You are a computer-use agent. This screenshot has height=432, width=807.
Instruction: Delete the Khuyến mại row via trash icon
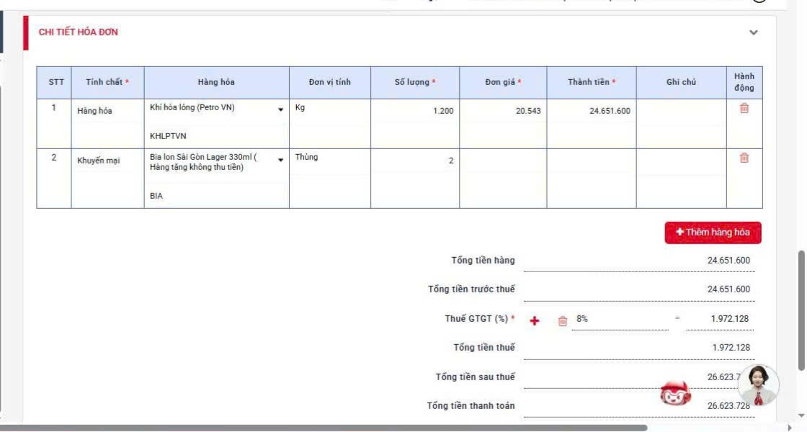(x=744, y=158)
